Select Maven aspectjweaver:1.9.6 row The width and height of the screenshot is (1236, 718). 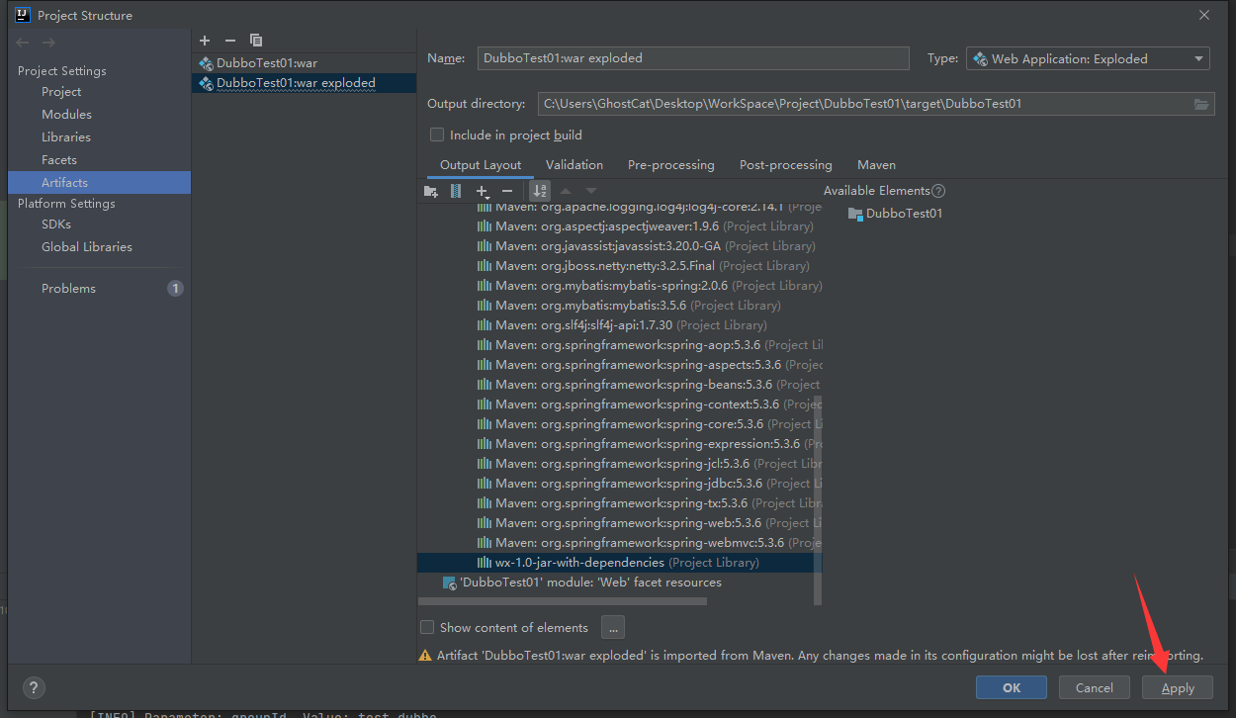pyautogui.click(x=619, y=226)
